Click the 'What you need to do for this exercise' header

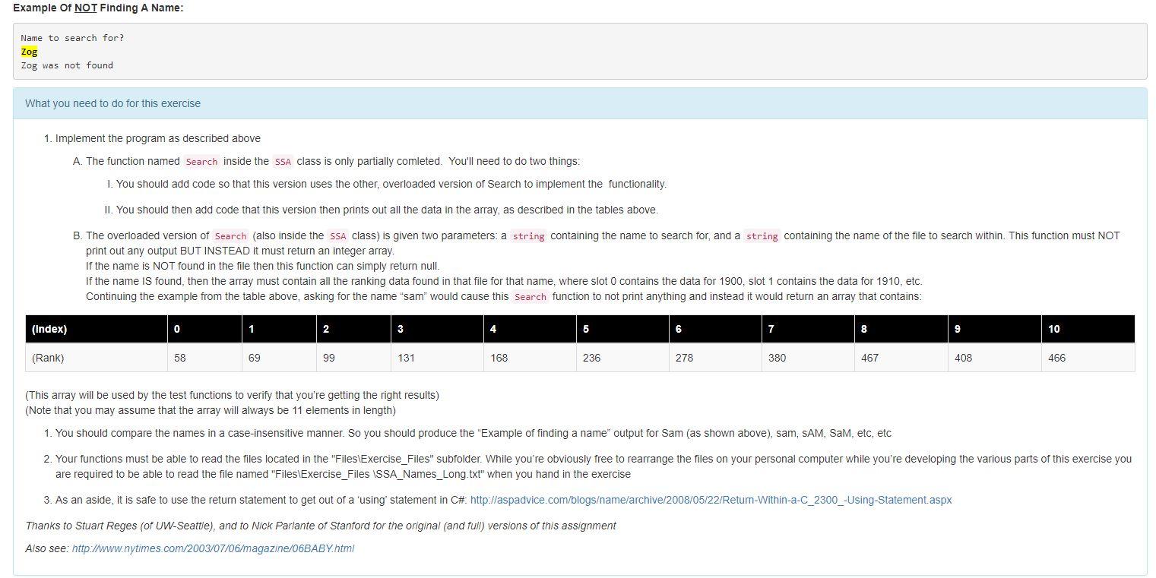tap(113, 103)
